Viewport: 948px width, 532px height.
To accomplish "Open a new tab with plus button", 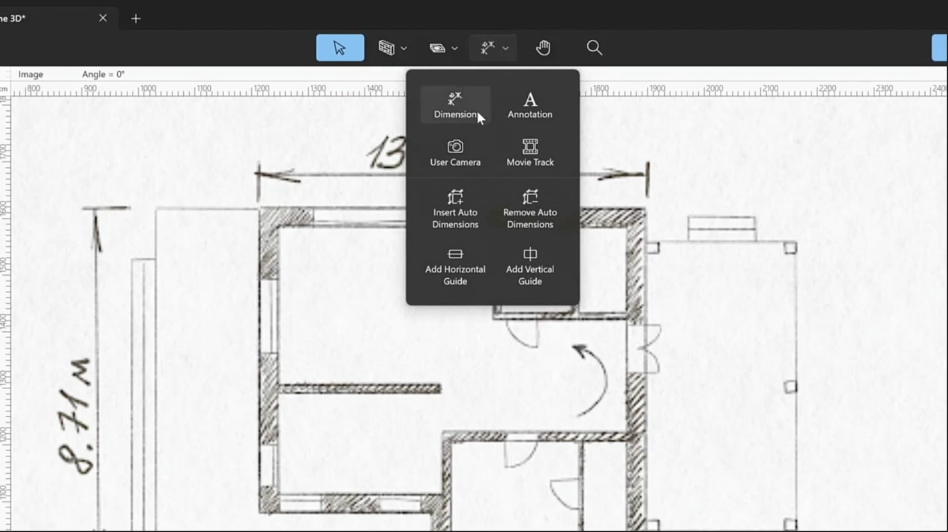I will [x=136, y=19].
